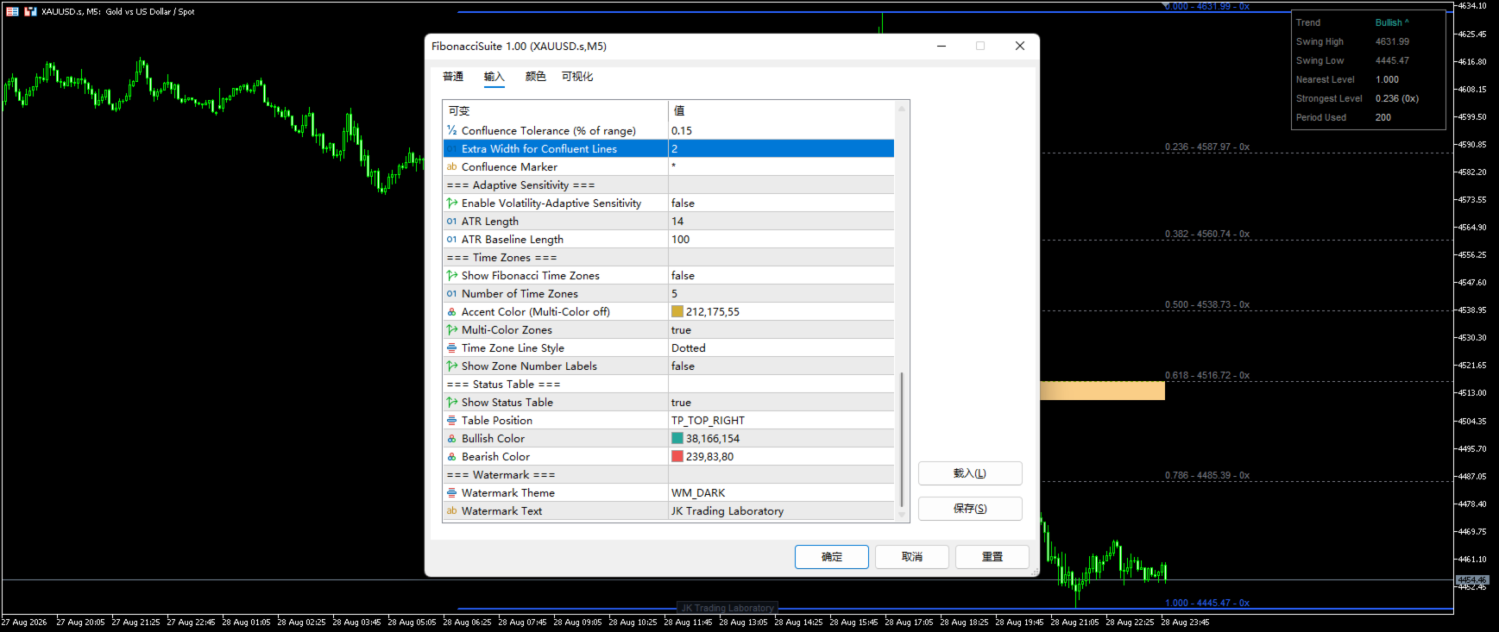Click the orange highlighted zone on chart
The width and height of the screenshot is (1499, 632).
(1102, 391)
